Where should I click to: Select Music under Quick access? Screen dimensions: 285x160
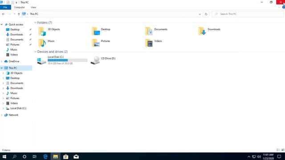coord(14,49)
